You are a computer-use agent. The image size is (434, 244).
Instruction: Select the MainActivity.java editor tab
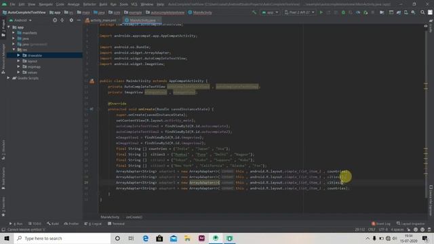[x=142, y=20]
